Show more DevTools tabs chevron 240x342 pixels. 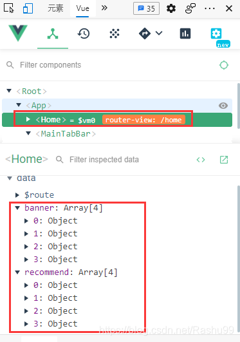(x=104, y=8)
